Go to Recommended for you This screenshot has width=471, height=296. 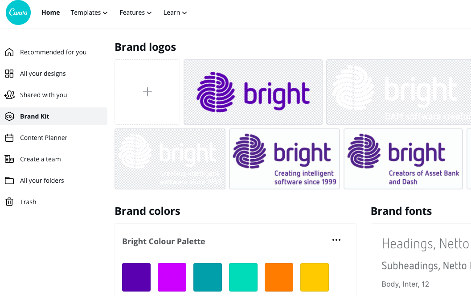(53, 52)
